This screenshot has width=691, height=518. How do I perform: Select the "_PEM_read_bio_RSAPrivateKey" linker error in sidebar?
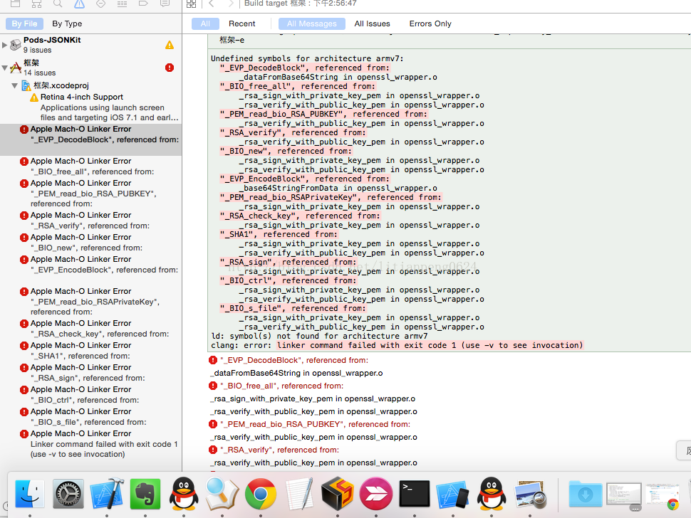pyautogui.click(x=90, y=302)
